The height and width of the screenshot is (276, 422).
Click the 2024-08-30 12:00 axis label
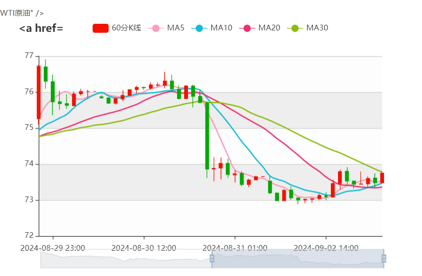point(144,248)
